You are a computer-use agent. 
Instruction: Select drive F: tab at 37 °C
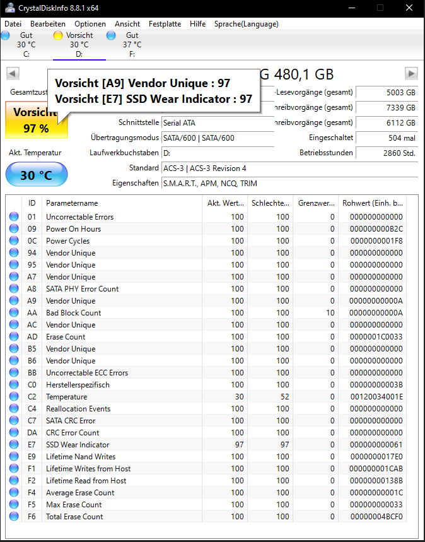click(132, 45)
